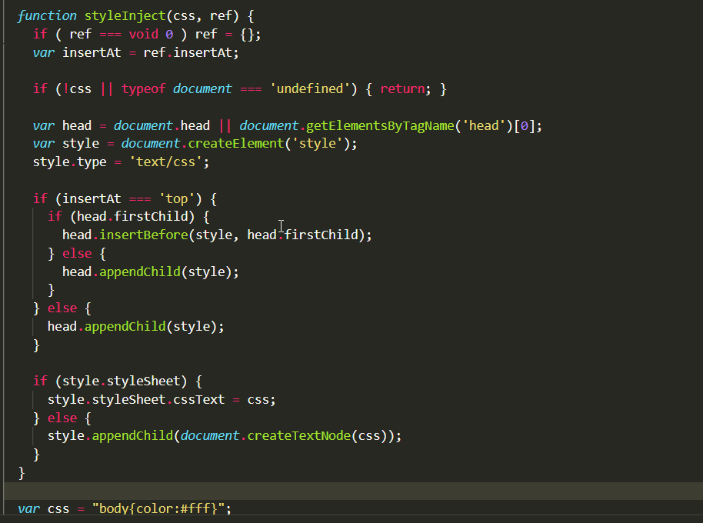Viewport: 703px width, 523px height.
Task: Click 'head.firstChild' in the inner if condition
Action: point(132,216)
